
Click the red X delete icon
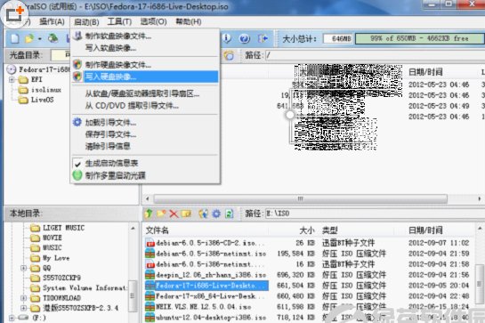[x=174, y=214]
